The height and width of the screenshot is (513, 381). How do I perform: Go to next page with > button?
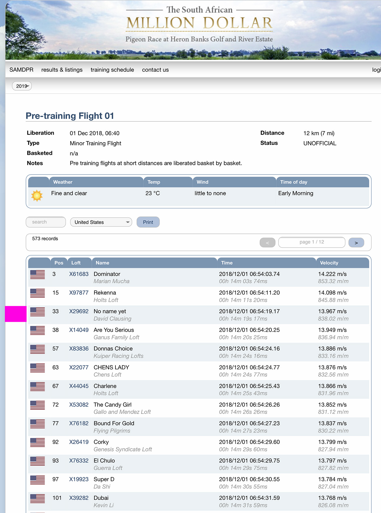point(356,243)
